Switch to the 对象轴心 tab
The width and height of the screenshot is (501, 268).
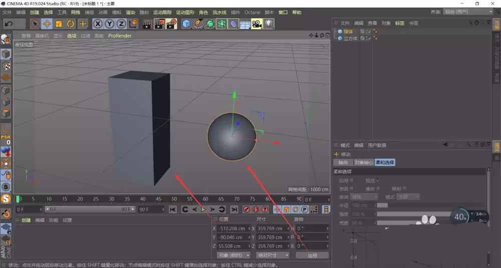[364, 162]
